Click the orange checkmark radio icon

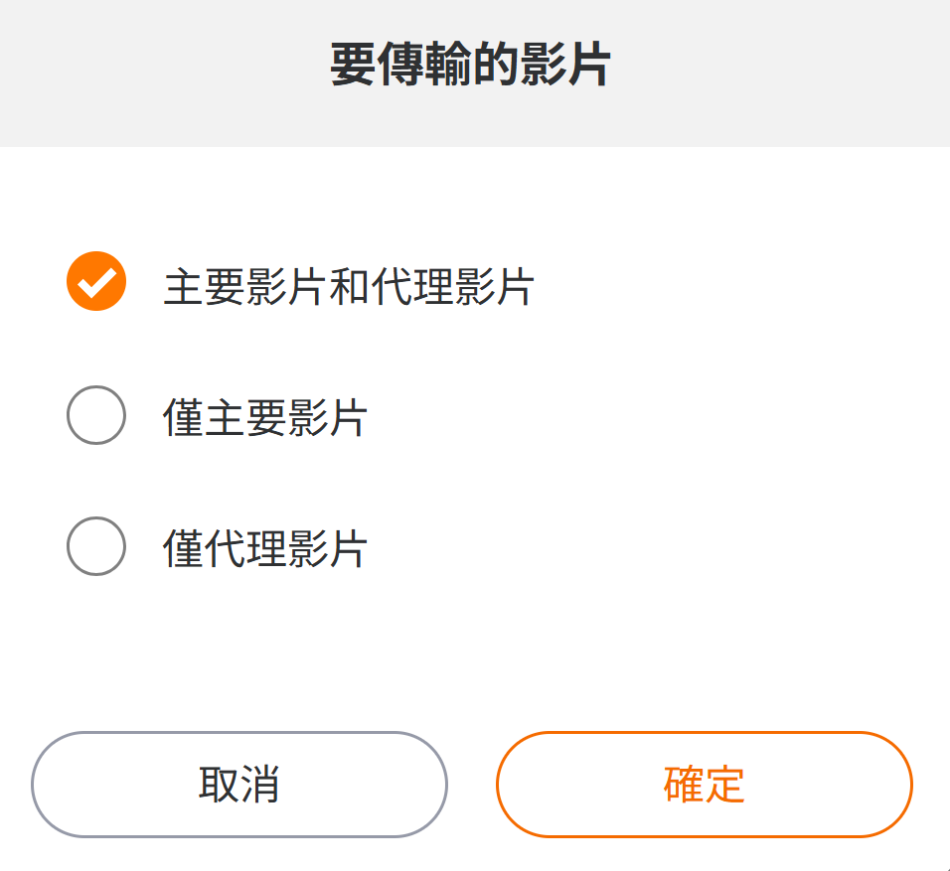96,282
